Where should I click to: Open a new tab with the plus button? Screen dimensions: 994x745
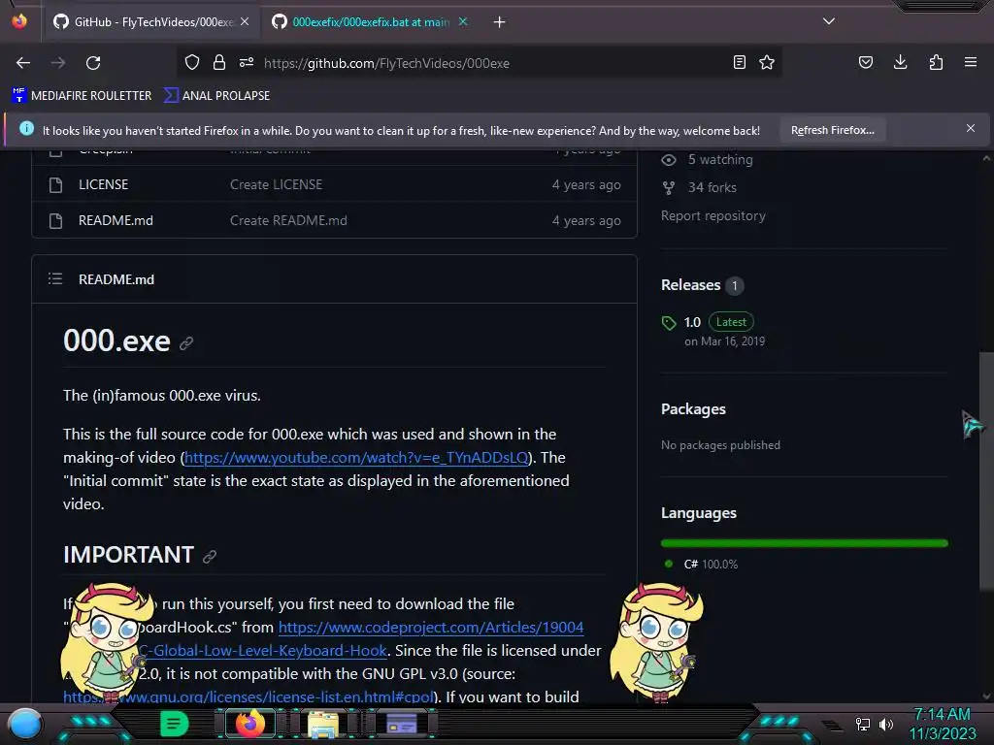[500, 22]
